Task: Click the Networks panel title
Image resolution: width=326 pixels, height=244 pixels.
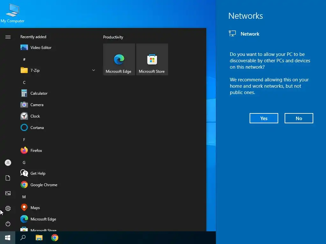Action: 245,16
